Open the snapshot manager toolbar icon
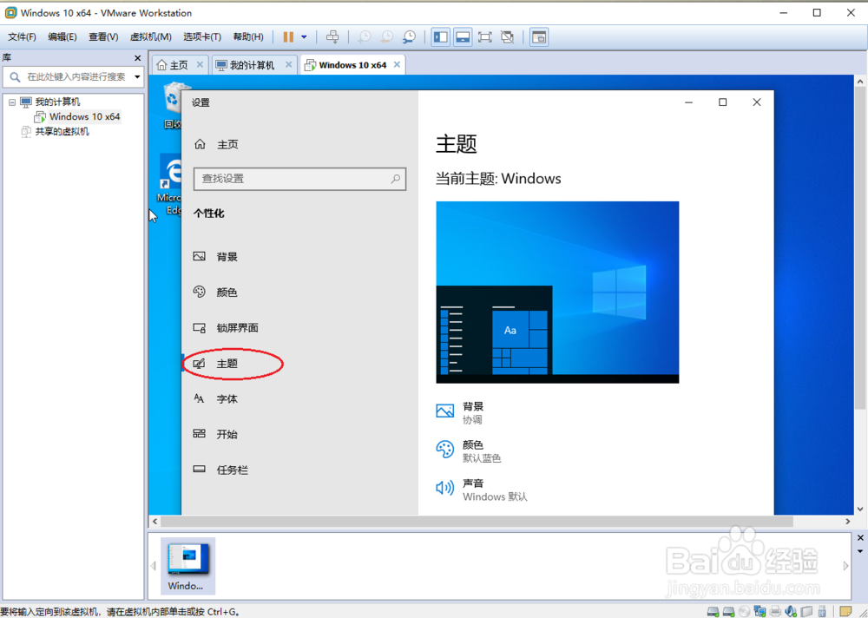 coord(409,37)
